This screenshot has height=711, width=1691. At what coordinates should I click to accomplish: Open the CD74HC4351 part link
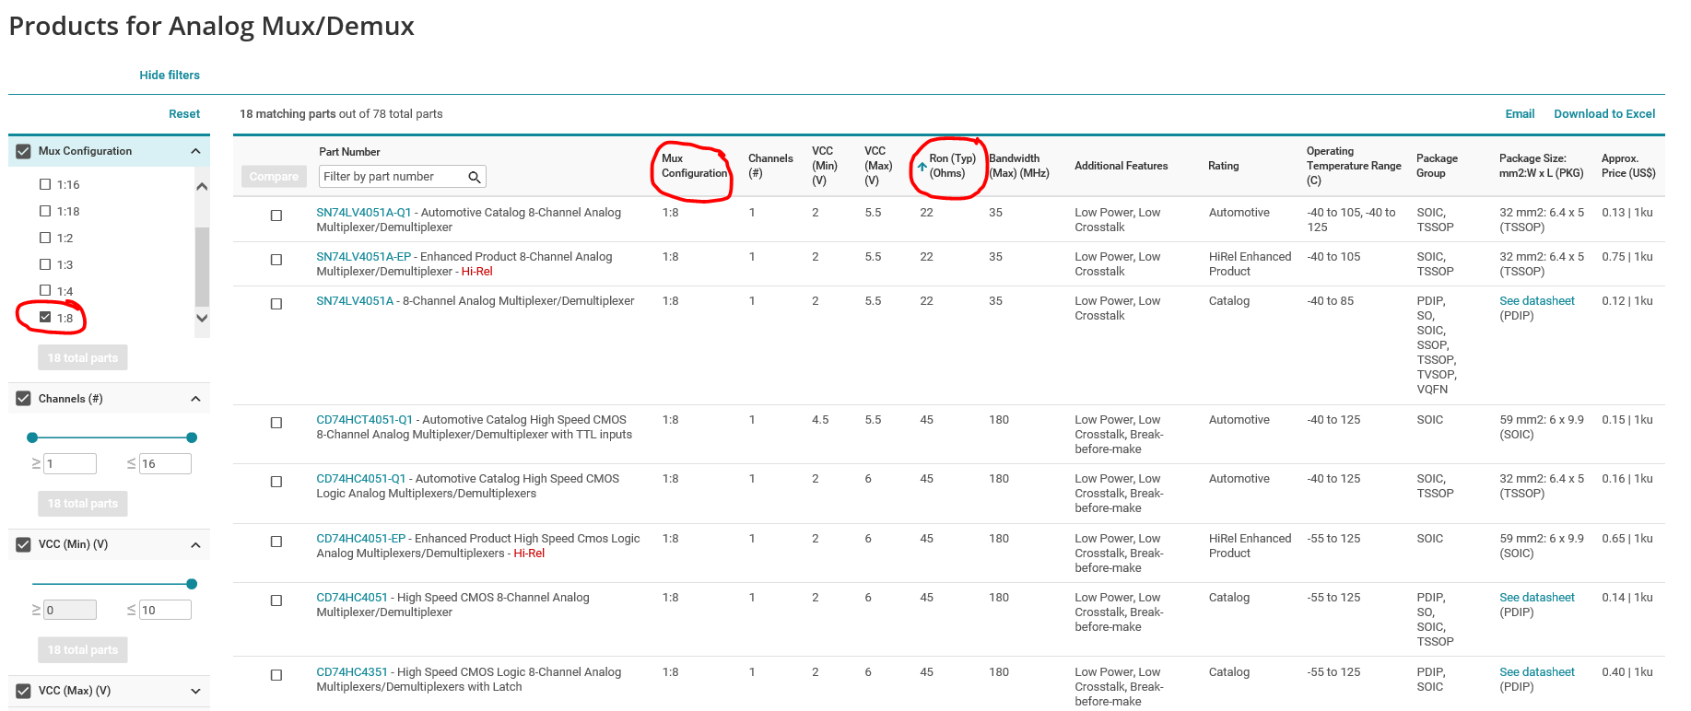pyautogui.click(x=352, y=672)
